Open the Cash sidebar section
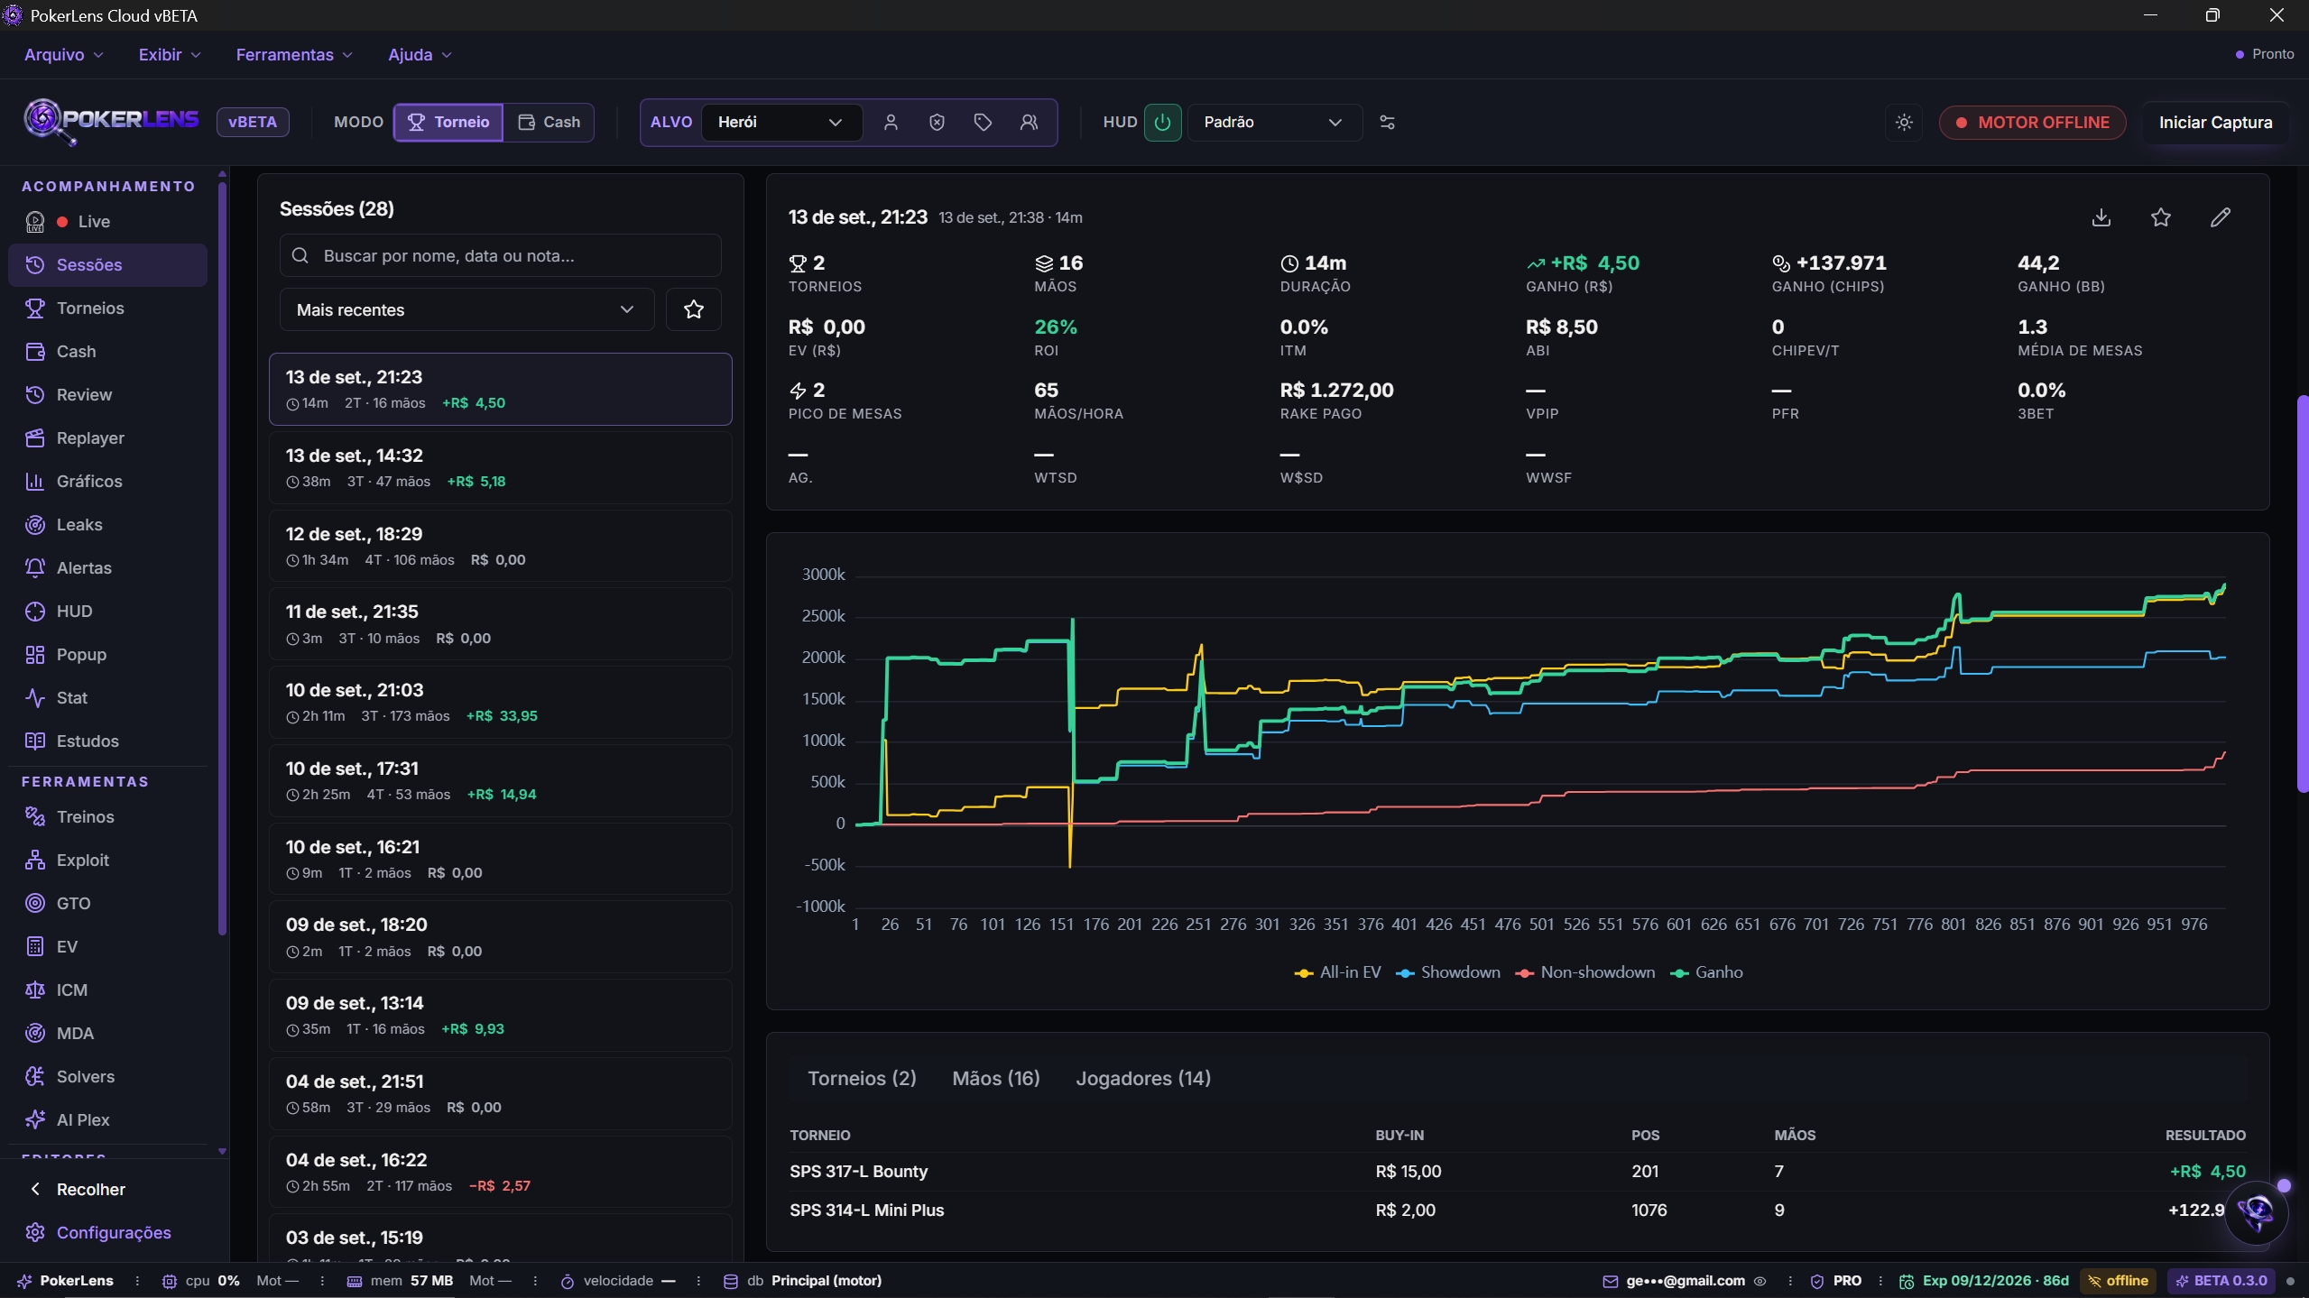Viewport: 2309px width, 1298px height. (x=107, y=352)
